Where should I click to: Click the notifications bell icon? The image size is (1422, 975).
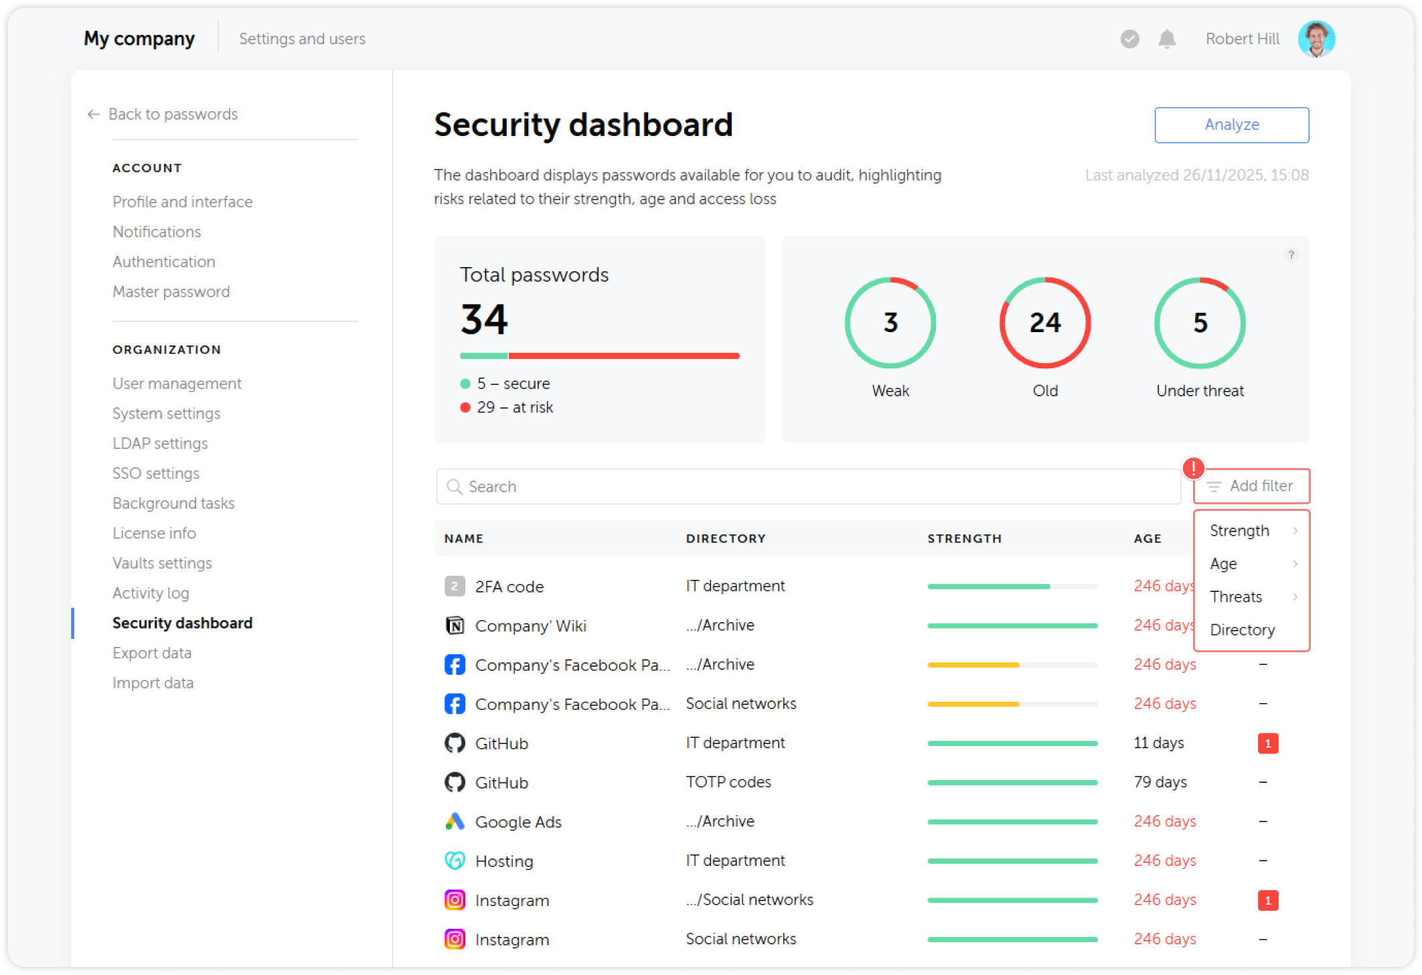[x=1167, y=39]
